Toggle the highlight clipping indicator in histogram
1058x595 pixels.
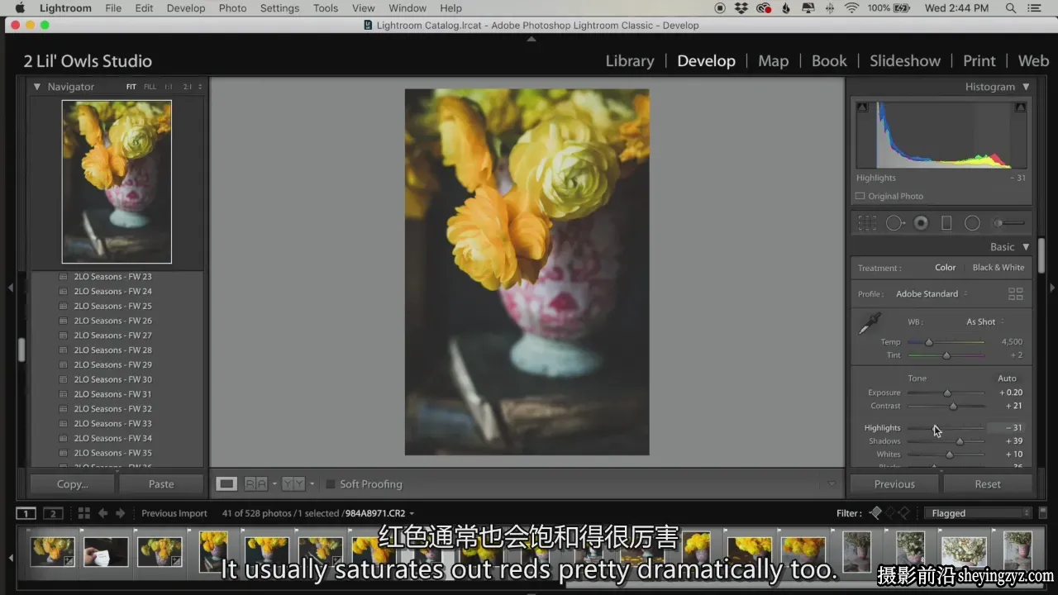pos(1021,107)
